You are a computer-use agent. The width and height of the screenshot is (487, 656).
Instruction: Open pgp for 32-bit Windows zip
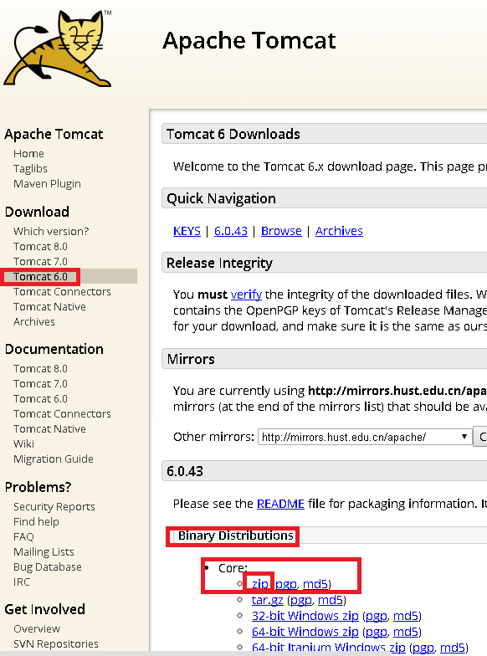377,616
